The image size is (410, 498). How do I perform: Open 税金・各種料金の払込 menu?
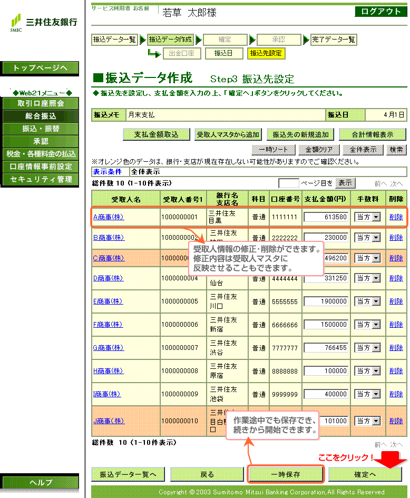pyautogui.click(x=41, y=154)
